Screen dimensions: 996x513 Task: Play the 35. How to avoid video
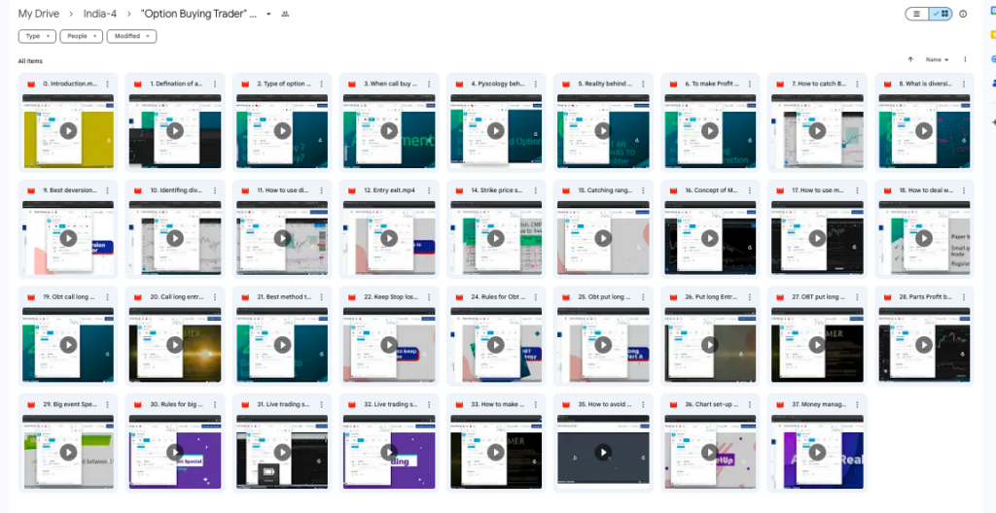coord(603,452)
